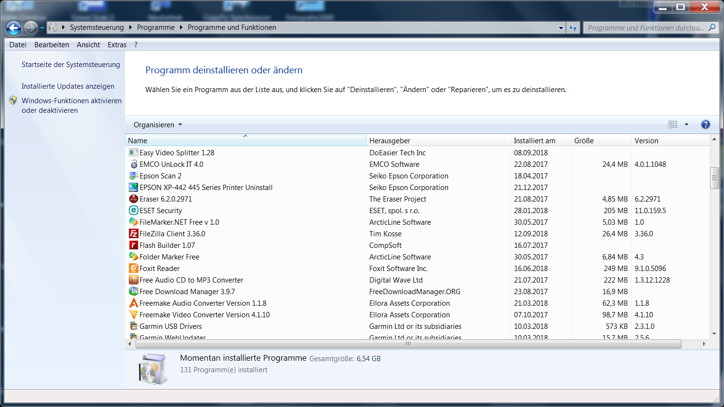Click the scroll left arrow of program list
The image size is (724, 407).
pyautogui.click(x=129, y=344)
